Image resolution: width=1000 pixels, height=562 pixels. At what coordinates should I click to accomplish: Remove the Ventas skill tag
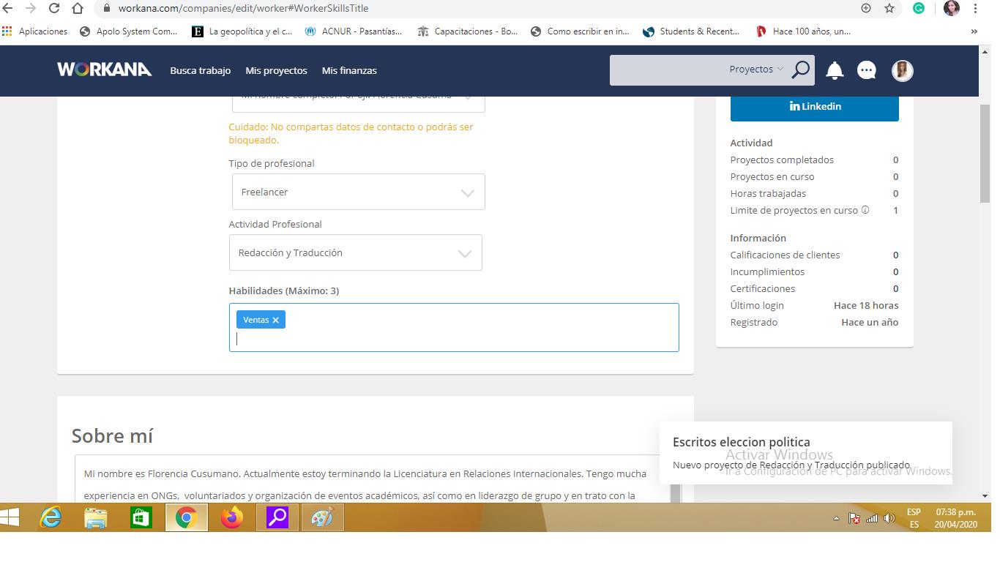point(276,320)
